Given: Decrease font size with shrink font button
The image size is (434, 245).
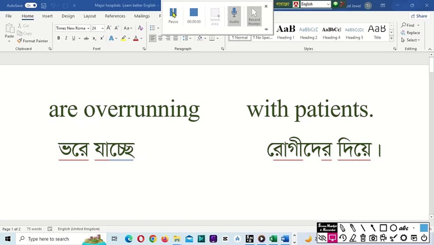Looking at the screenshot, I should point(116,28).
